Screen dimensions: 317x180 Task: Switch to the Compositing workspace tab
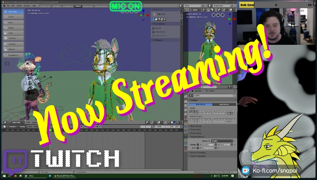pos(68,6)
